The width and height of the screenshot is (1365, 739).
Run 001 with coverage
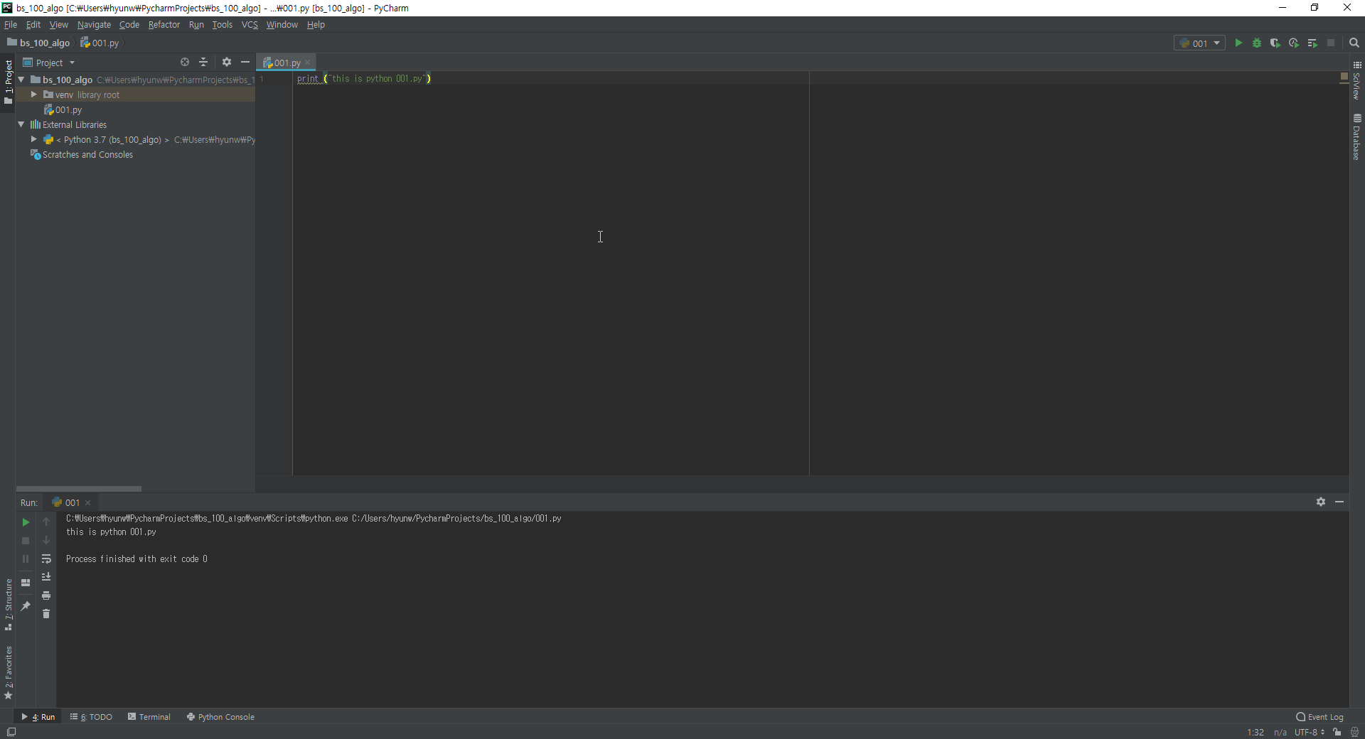pos(1275,43)
